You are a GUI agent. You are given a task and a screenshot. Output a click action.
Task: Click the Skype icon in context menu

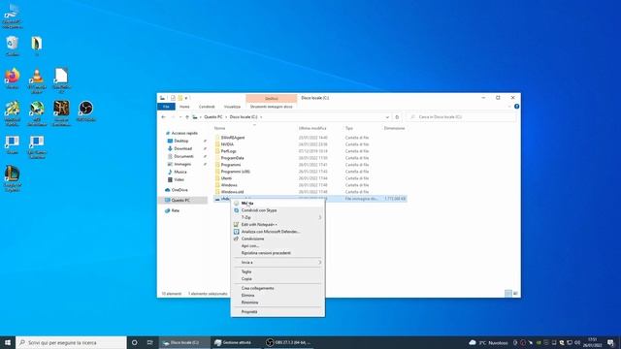pos(237,210)
